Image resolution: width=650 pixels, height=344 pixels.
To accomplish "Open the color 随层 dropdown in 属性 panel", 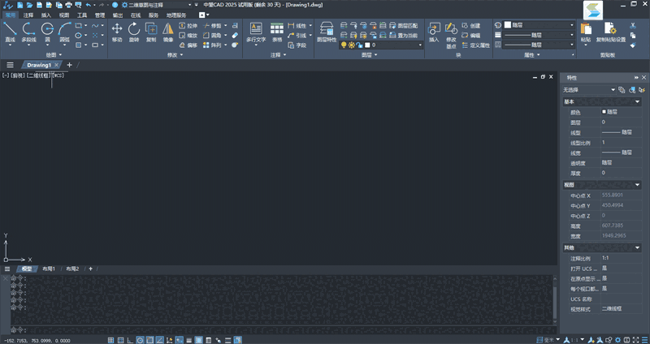I will coord(539,25).
